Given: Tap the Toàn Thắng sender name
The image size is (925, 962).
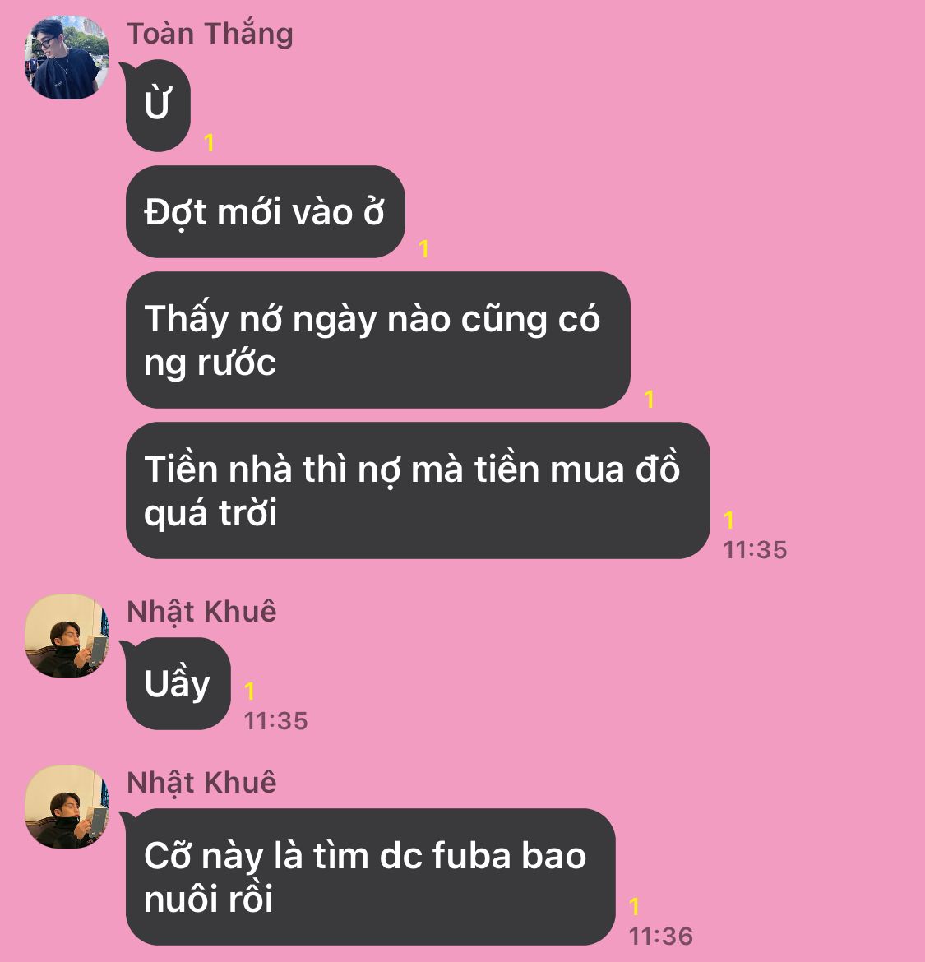Looking at the screenshot, I should 210,33.
